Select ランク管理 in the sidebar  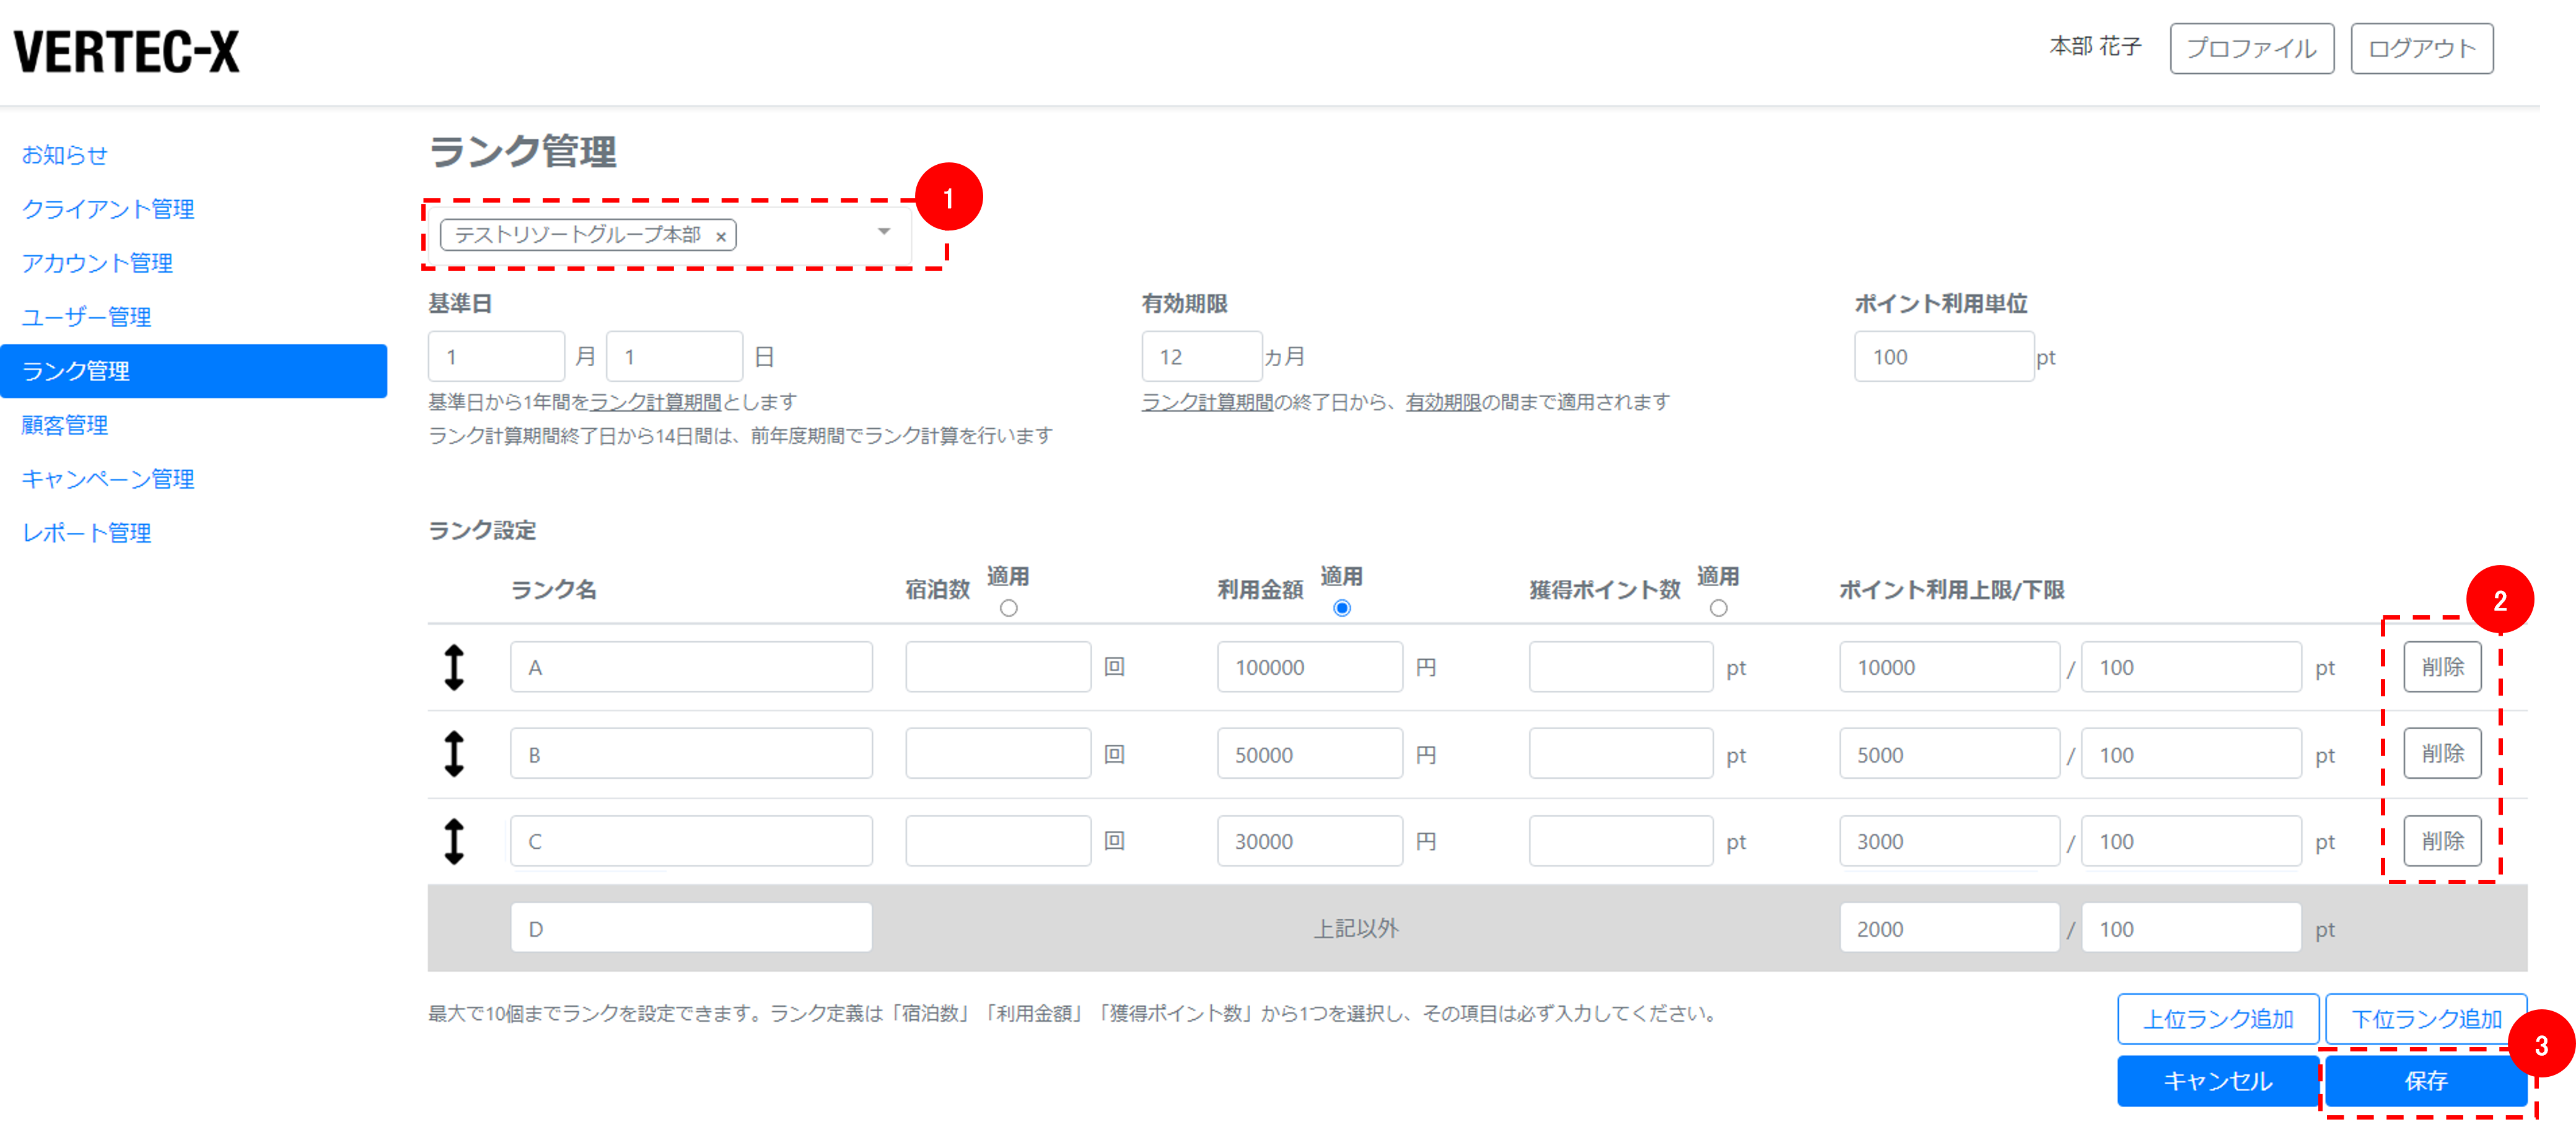194,371
